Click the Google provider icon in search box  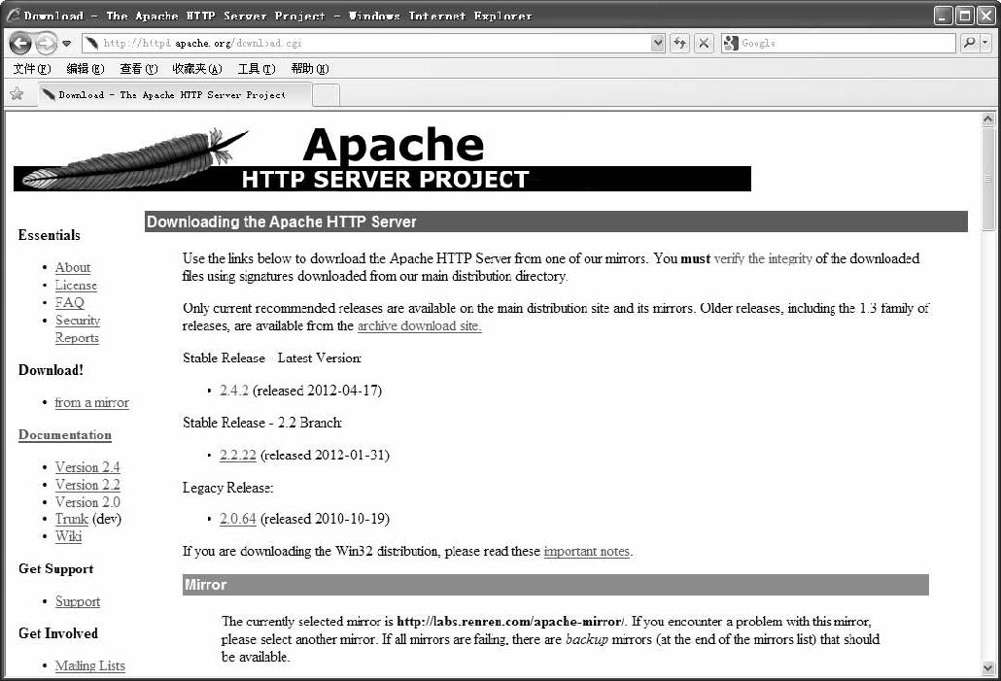click(x=730, y=44)
